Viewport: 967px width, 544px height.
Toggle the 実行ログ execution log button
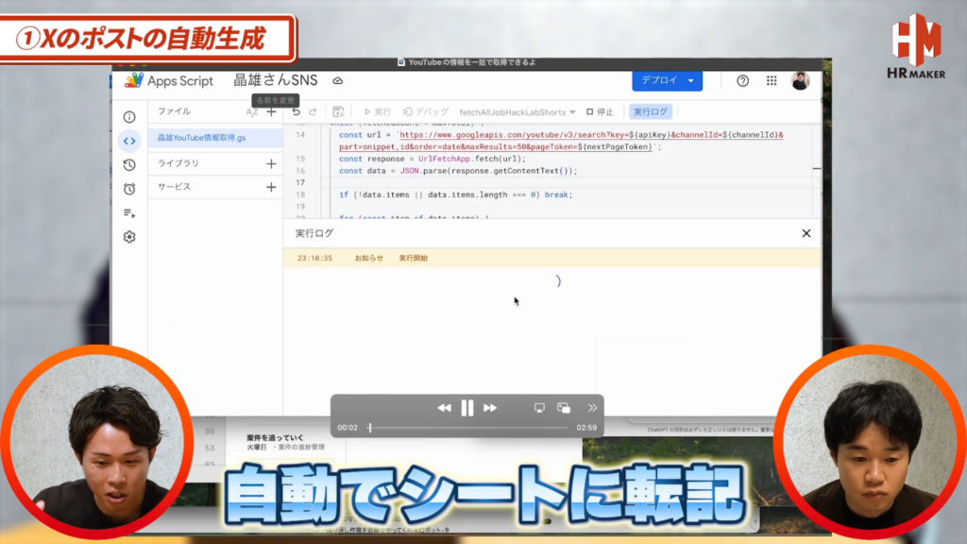651,111
